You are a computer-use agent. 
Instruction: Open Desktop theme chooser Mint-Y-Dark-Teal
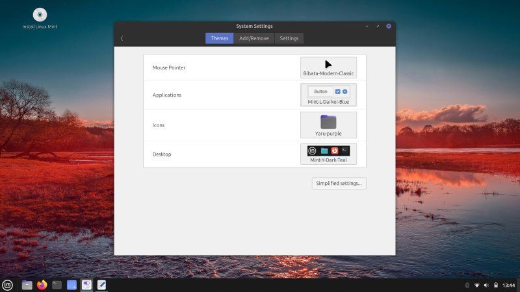pyautogui.click(x=328, y=154)
